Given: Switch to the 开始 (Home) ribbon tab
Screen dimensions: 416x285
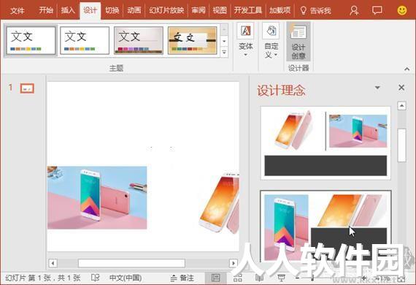Looking at the screenshot, I should 46,11.
